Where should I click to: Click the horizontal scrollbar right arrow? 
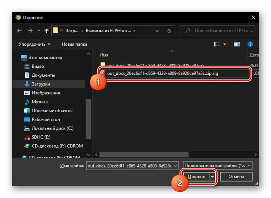tap(256, 155)
